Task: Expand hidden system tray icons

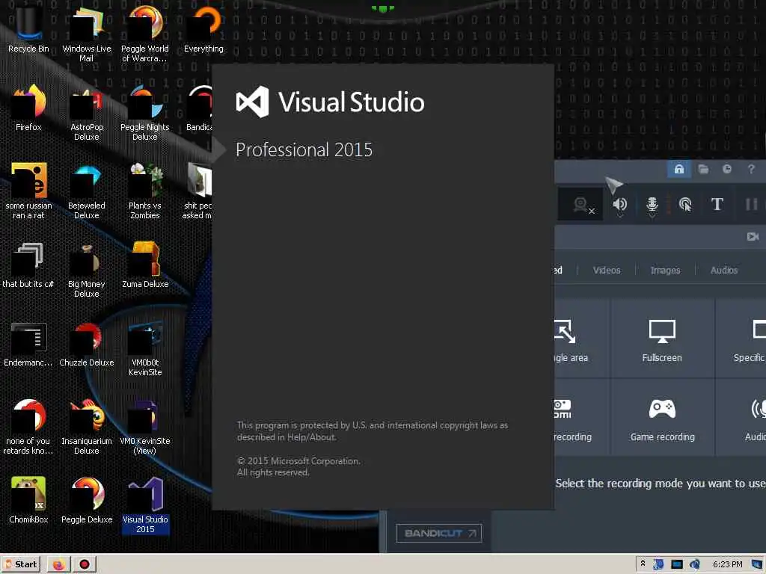Action: [x=643, y=564]
